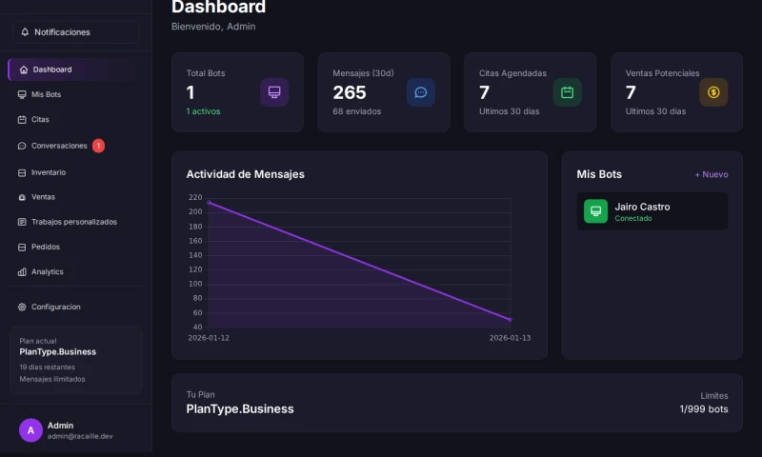This screenshot has height=457, width=762.
Task: Click the coin icon in Ventas Potenciales card
Action: pos(713,92)
